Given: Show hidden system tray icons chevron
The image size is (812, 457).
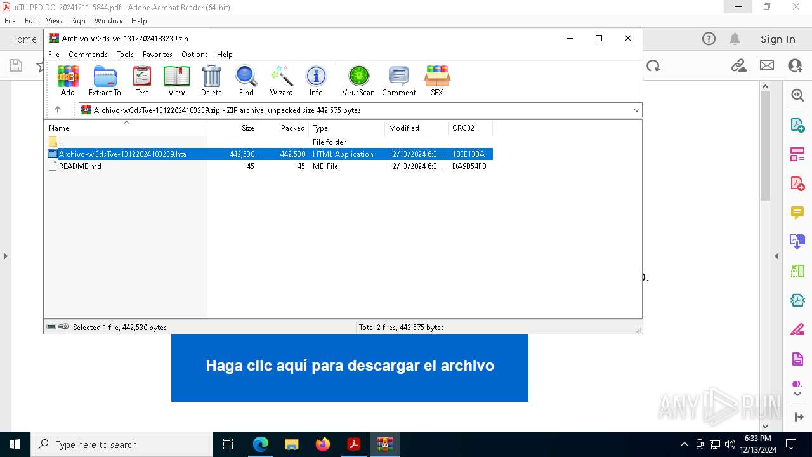Looking at the screenshot, I should coord(684,444).
